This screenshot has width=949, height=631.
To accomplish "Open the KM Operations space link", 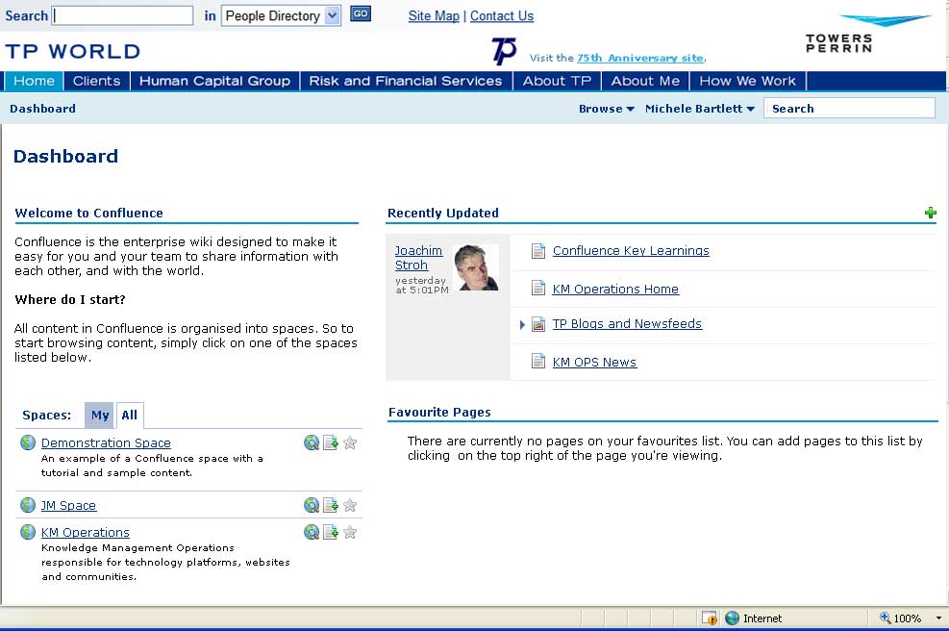I will 86,532.
